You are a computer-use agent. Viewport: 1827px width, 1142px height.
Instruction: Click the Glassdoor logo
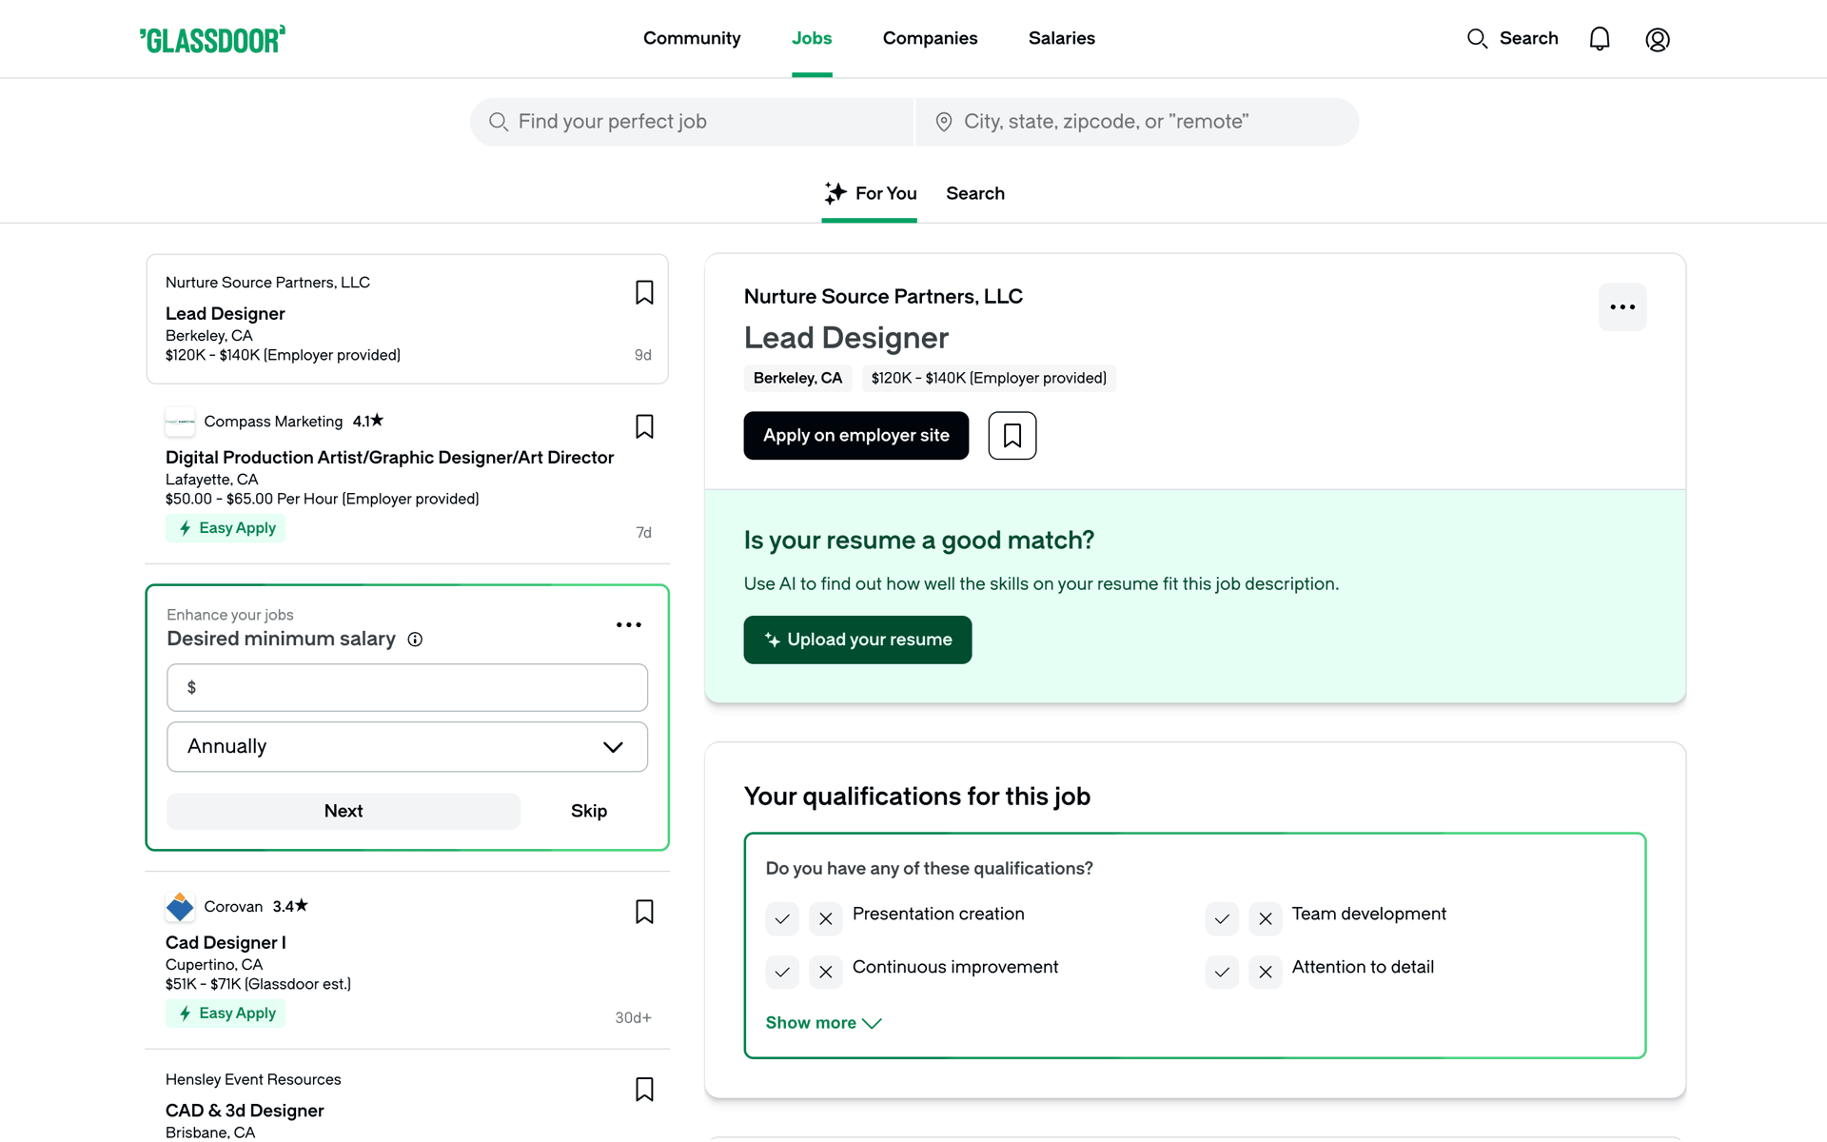tap(212, 39)
